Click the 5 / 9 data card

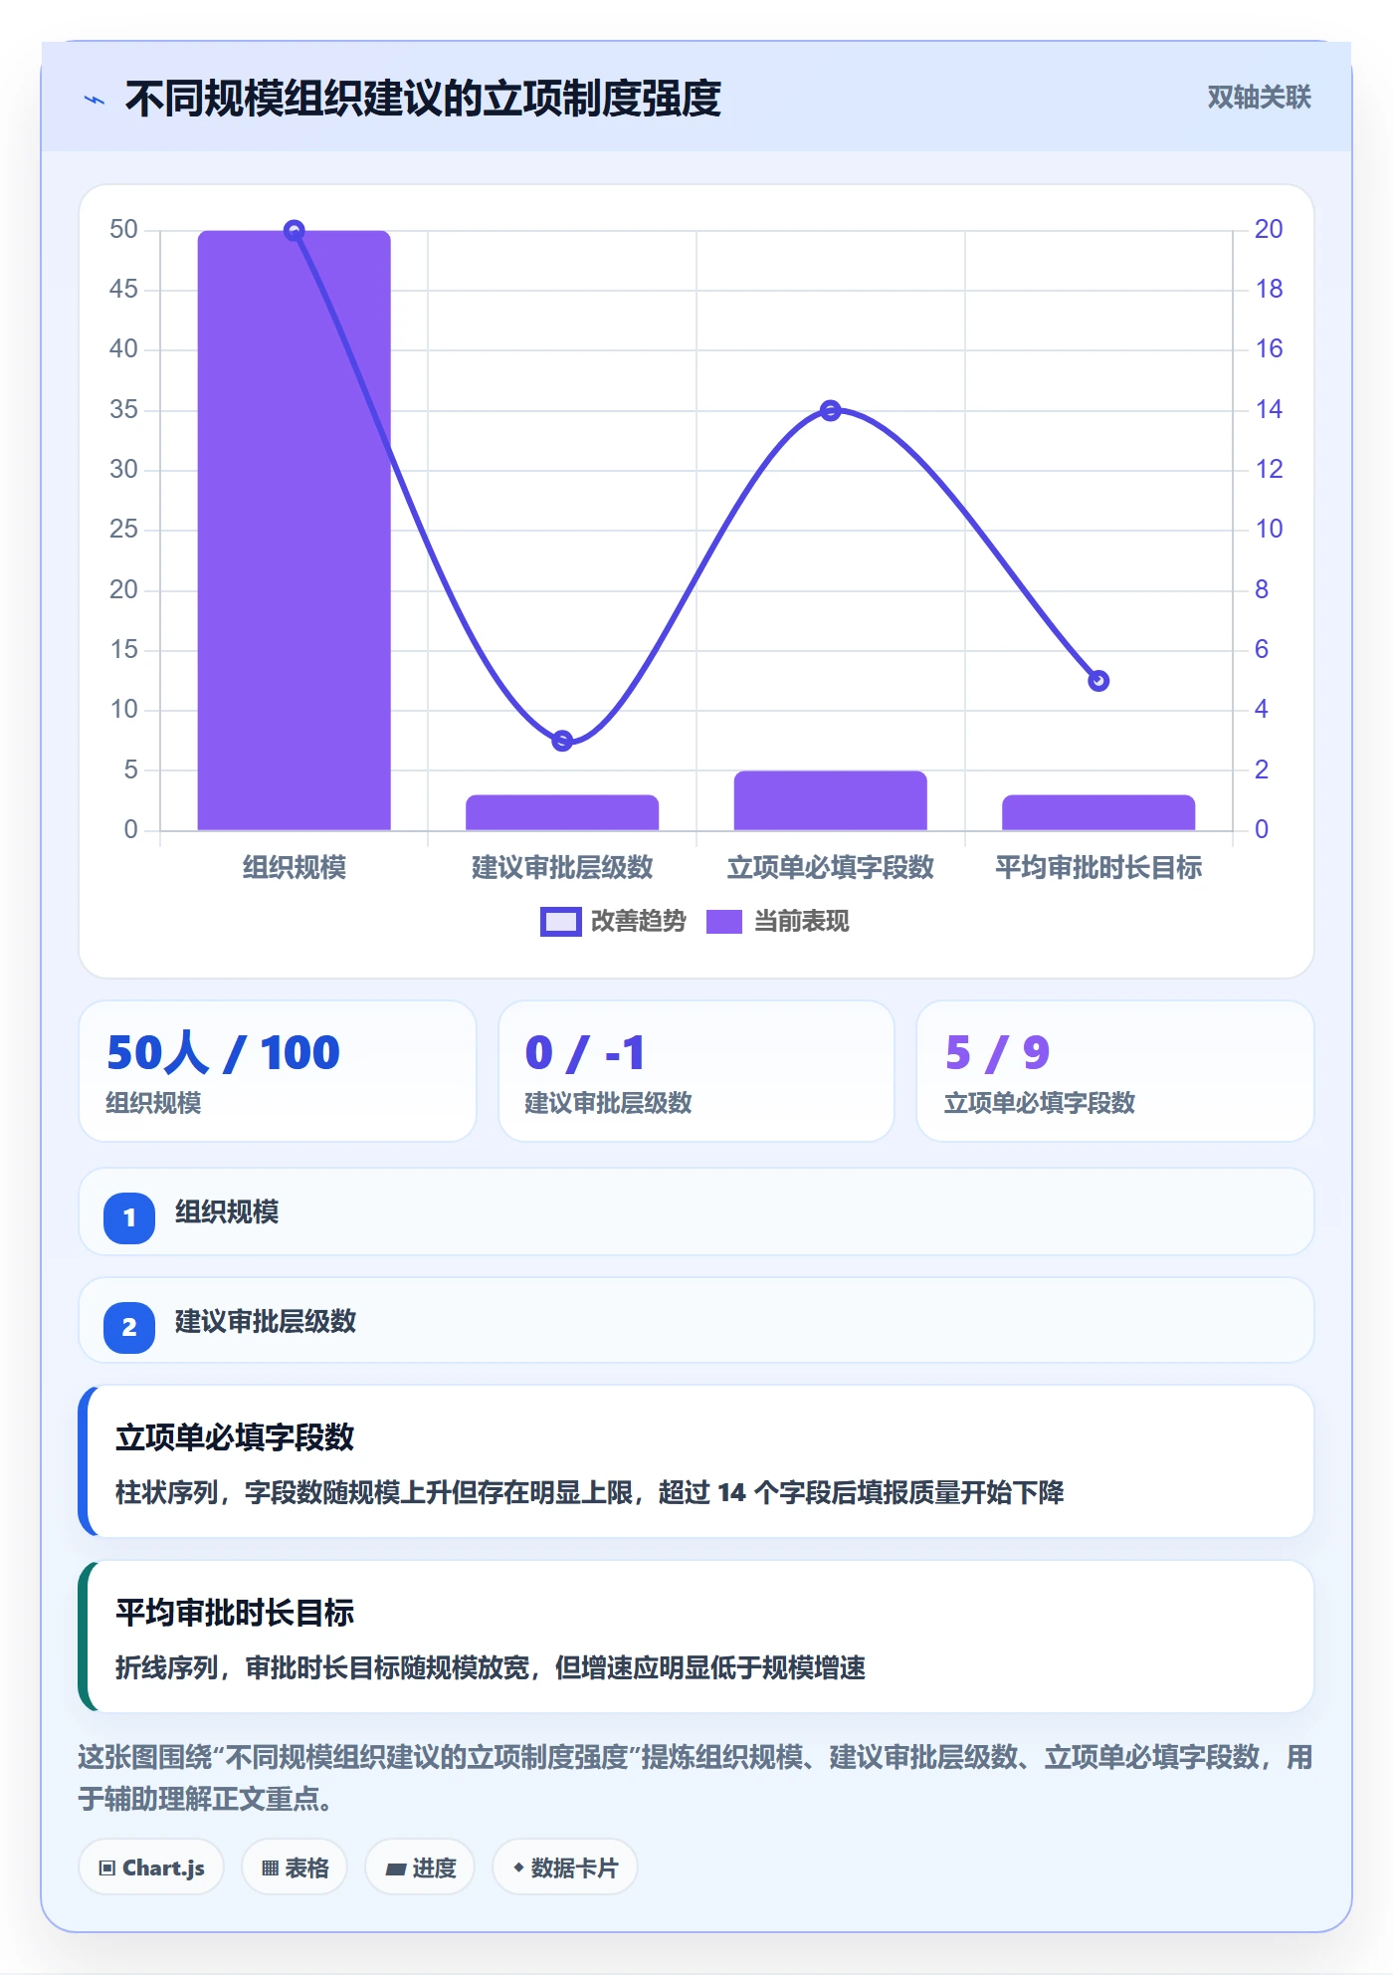click(1114, 1071)
